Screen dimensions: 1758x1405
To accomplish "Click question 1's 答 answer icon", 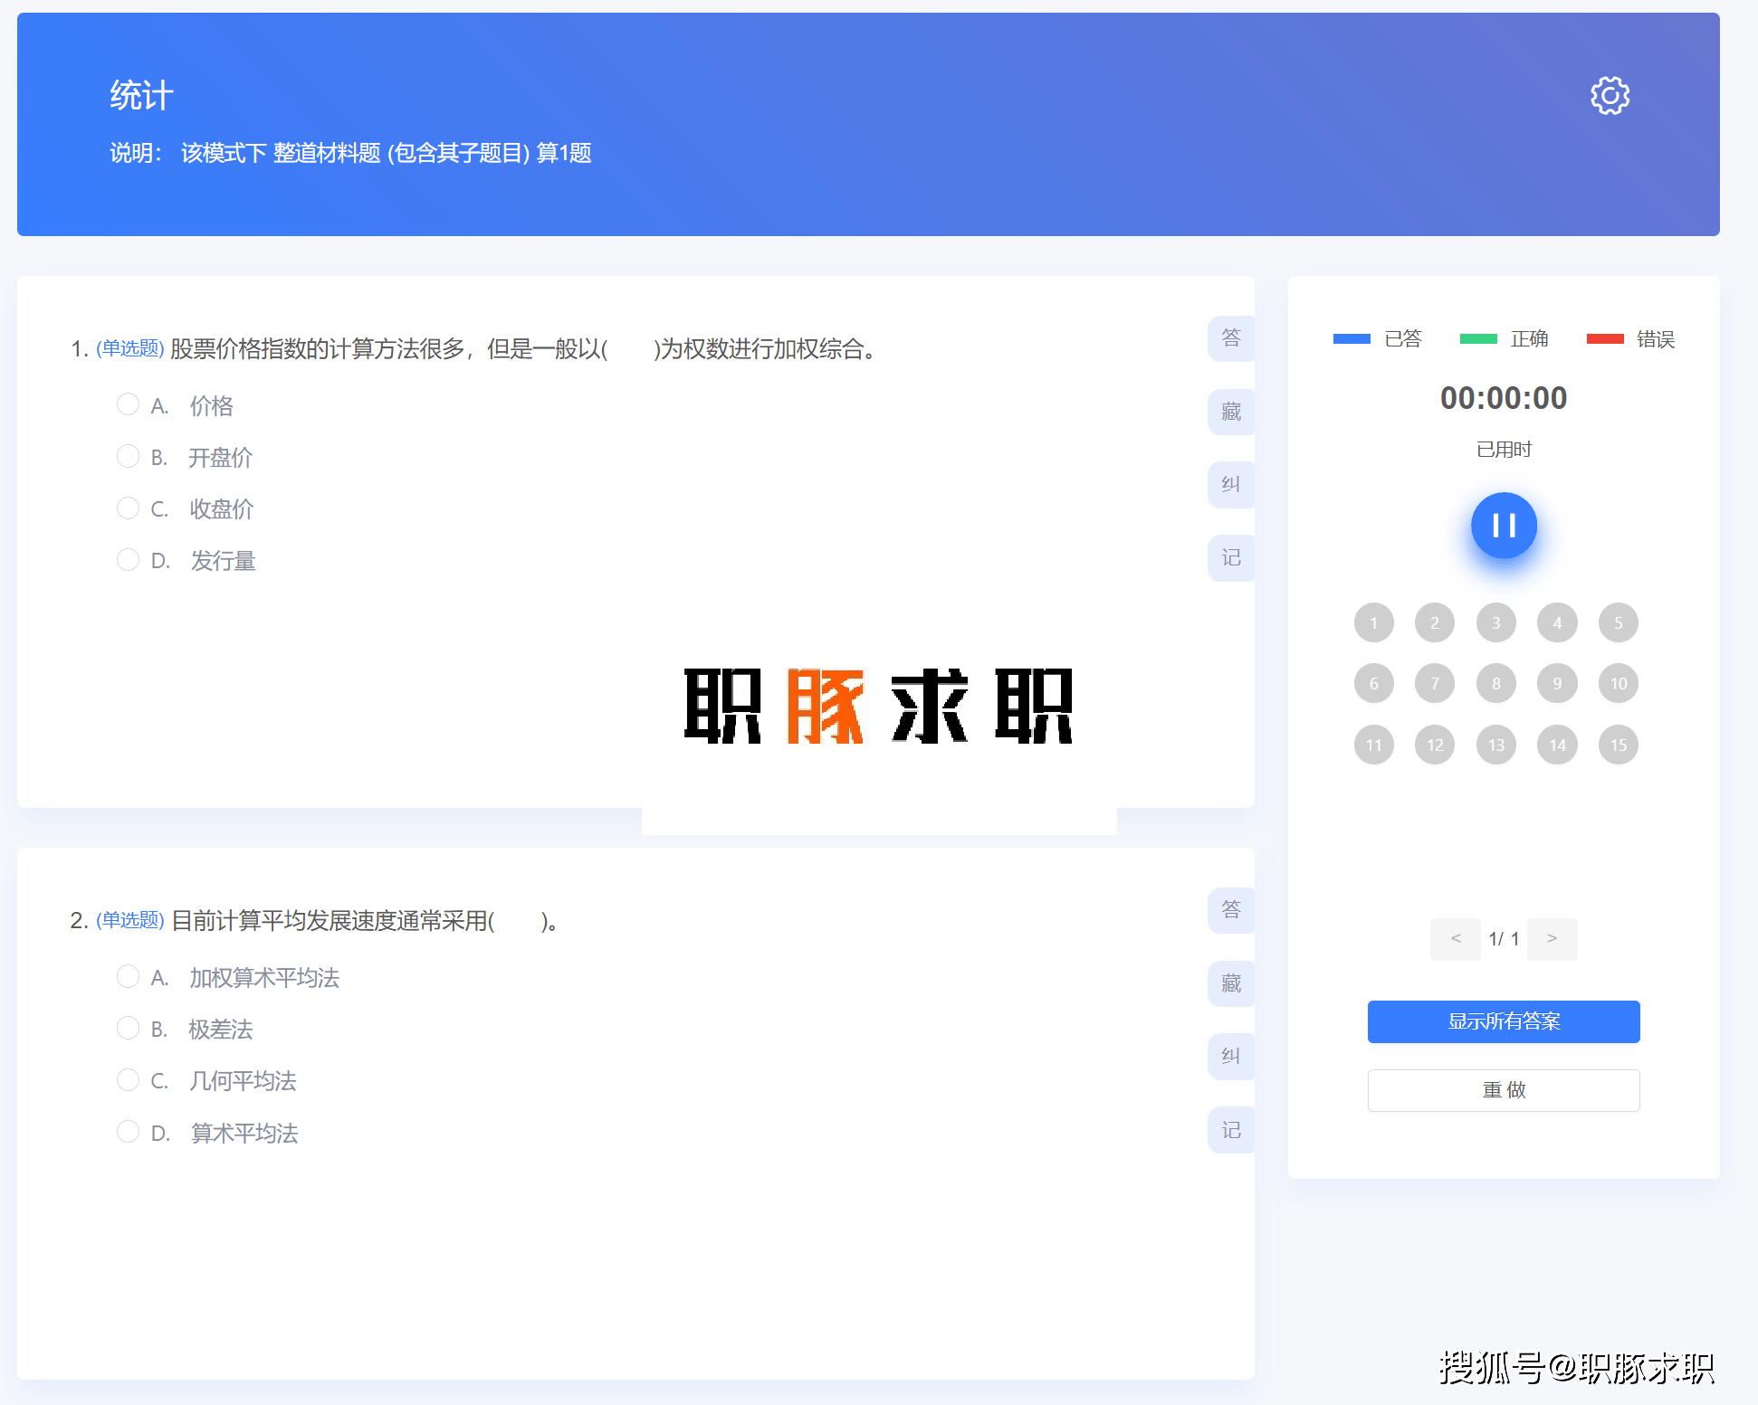I will [1231, 338].
